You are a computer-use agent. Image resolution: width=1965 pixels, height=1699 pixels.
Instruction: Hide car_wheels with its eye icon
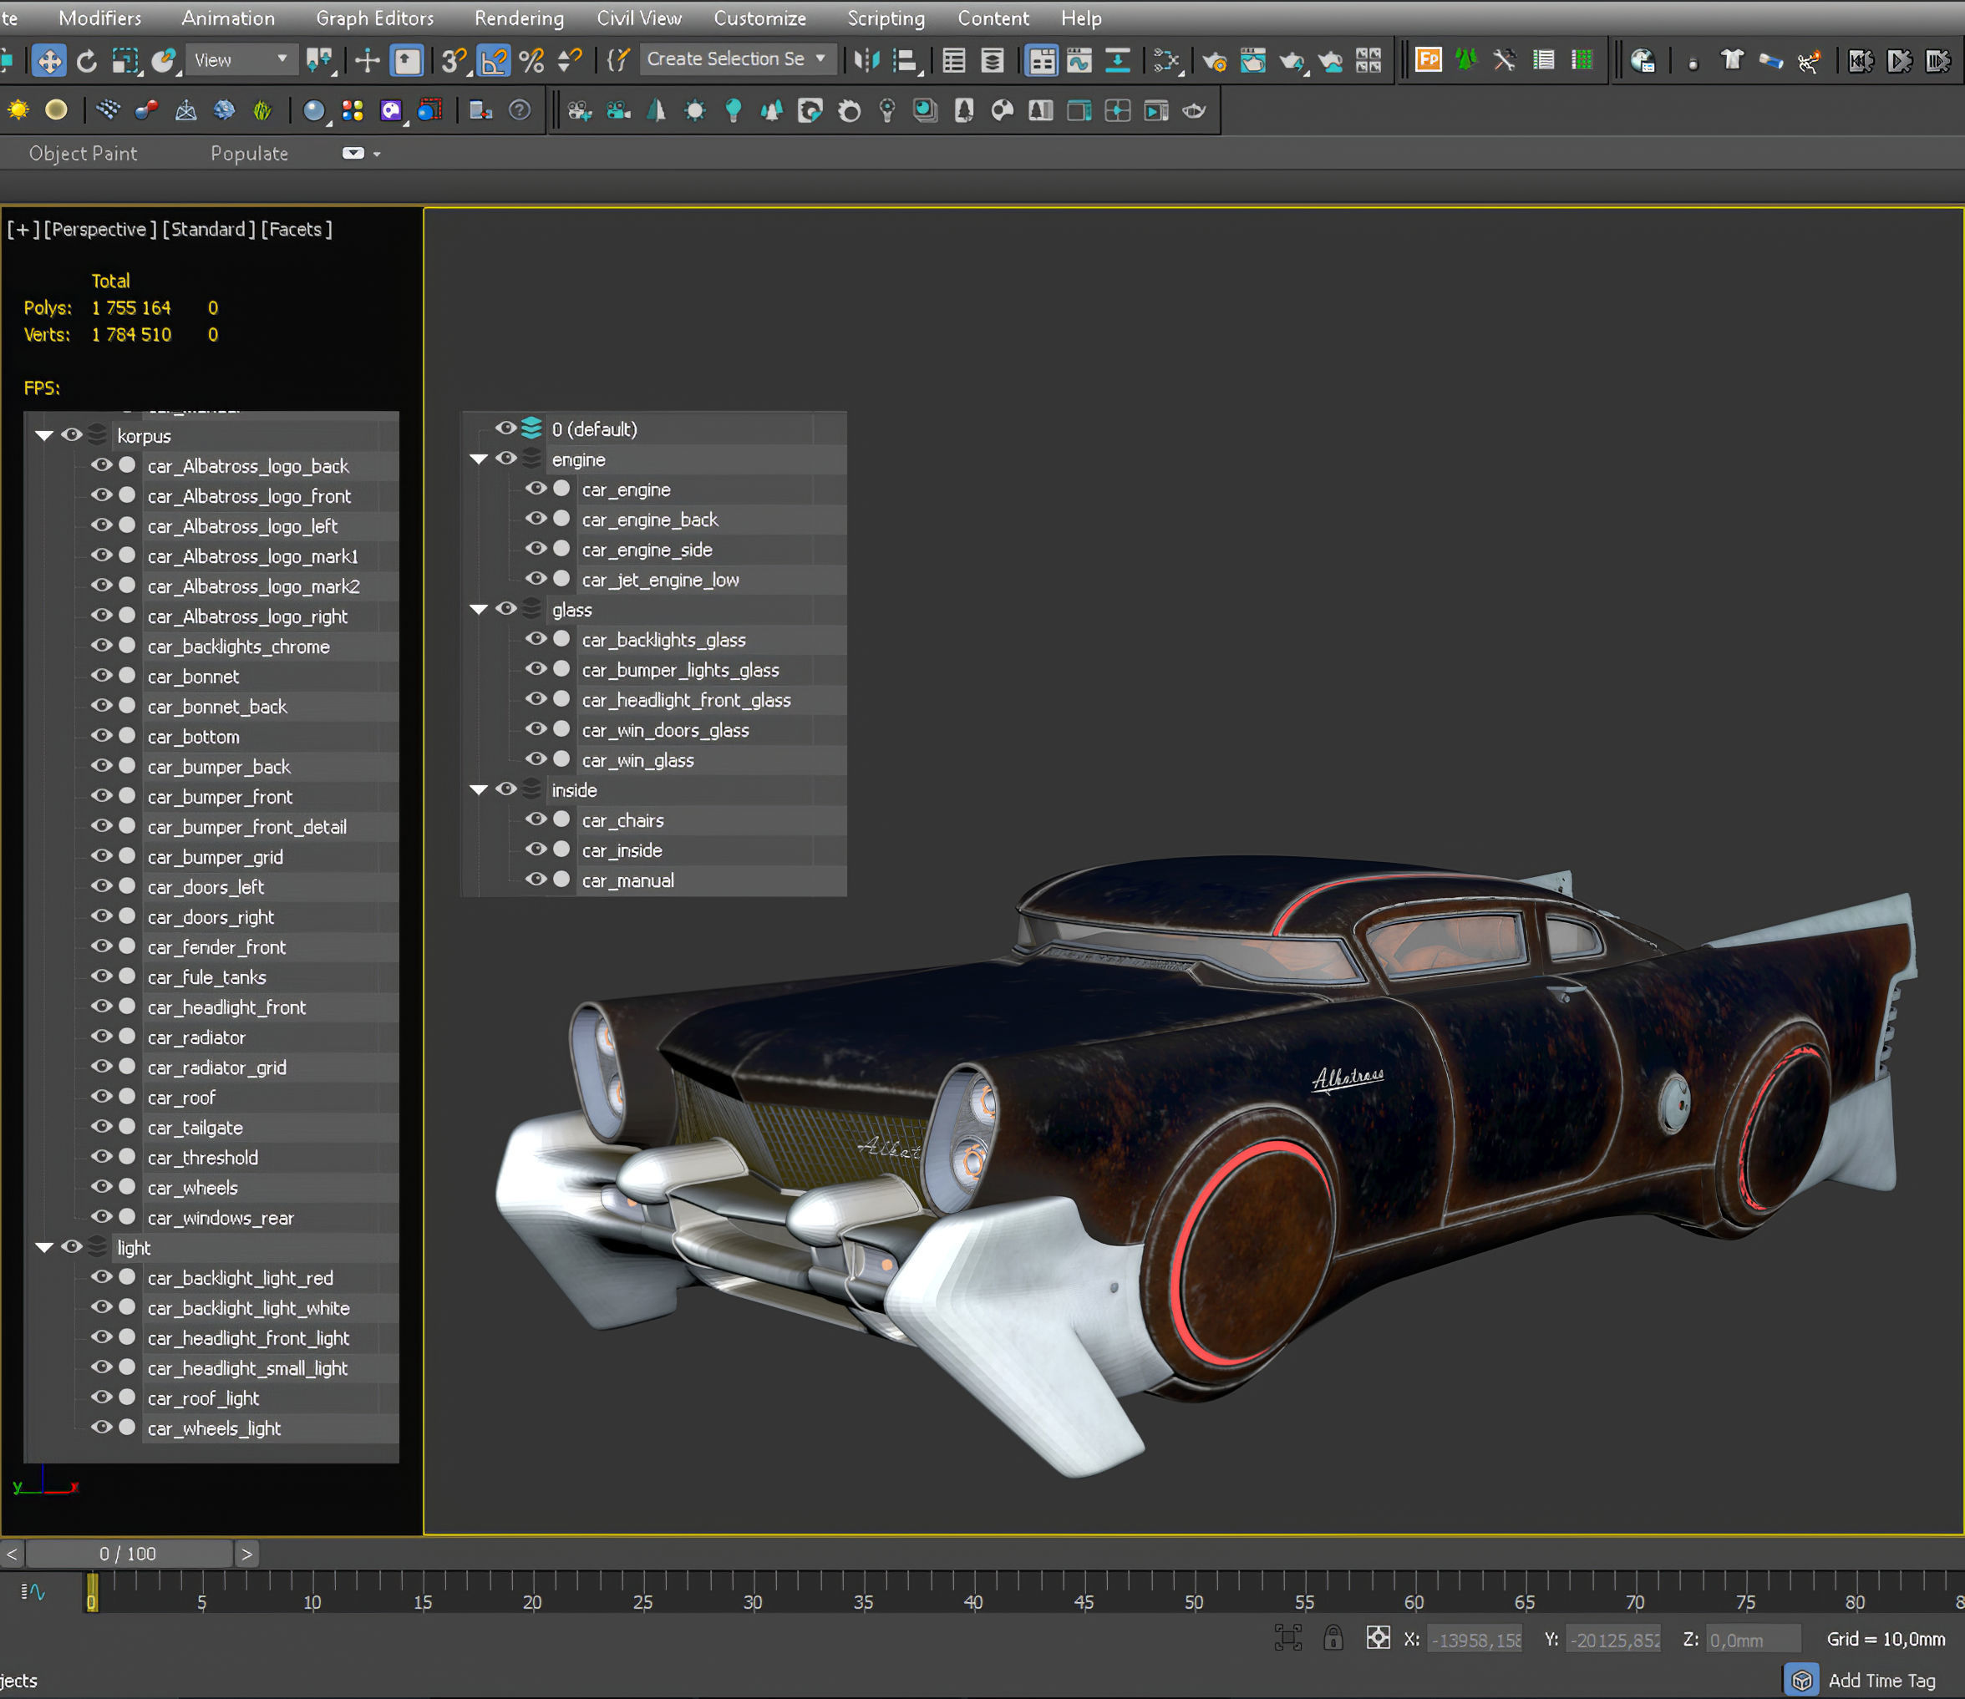(101, 1187)
